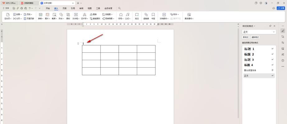
Task: Switch to the WPS Office home tab
Action: (9, 3)
